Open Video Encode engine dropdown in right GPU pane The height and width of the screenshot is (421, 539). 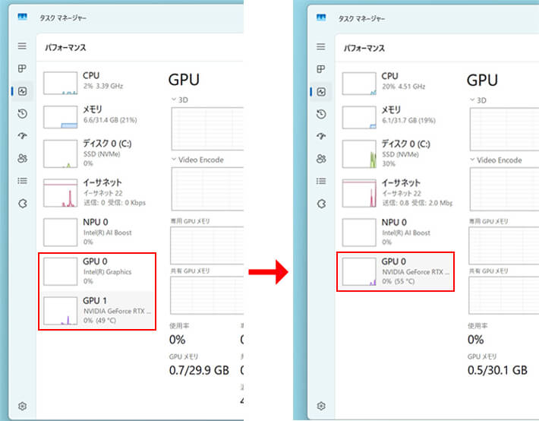[x=496, y=160]
